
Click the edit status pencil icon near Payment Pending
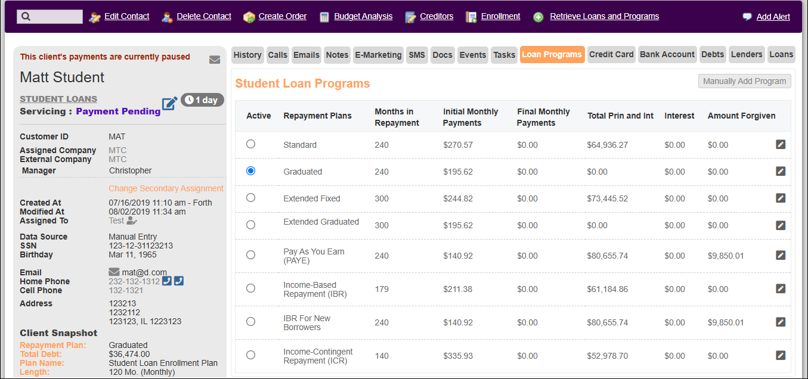pyautogui.click(x=170, y=103)
